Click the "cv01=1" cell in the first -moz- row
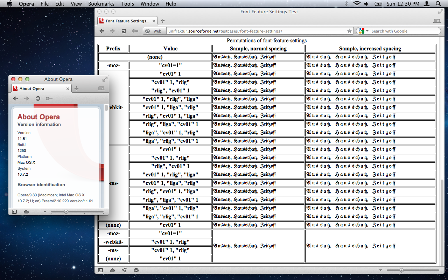 (170, 65)
